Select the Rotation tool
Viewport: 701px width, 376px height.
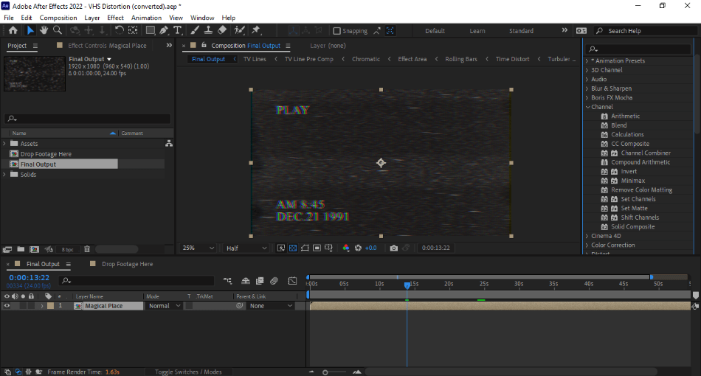click(x=119, y=30)
